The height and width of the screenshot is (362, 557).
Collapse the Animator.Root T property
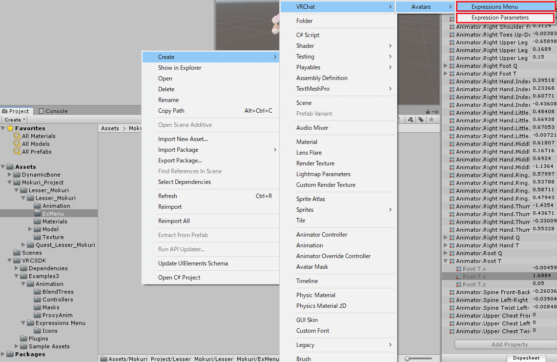446,261
